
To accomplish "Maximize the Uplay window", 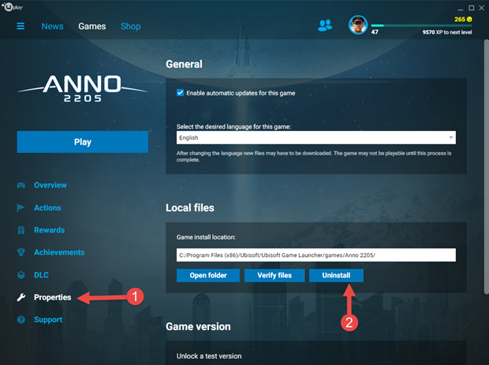I will pyautogui.click(x=471, y=8).
